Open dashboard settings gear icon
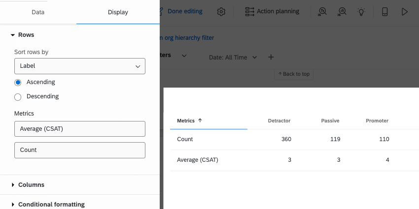The height and width of the screenshot is (209, 419). click(x=221, y=11)
